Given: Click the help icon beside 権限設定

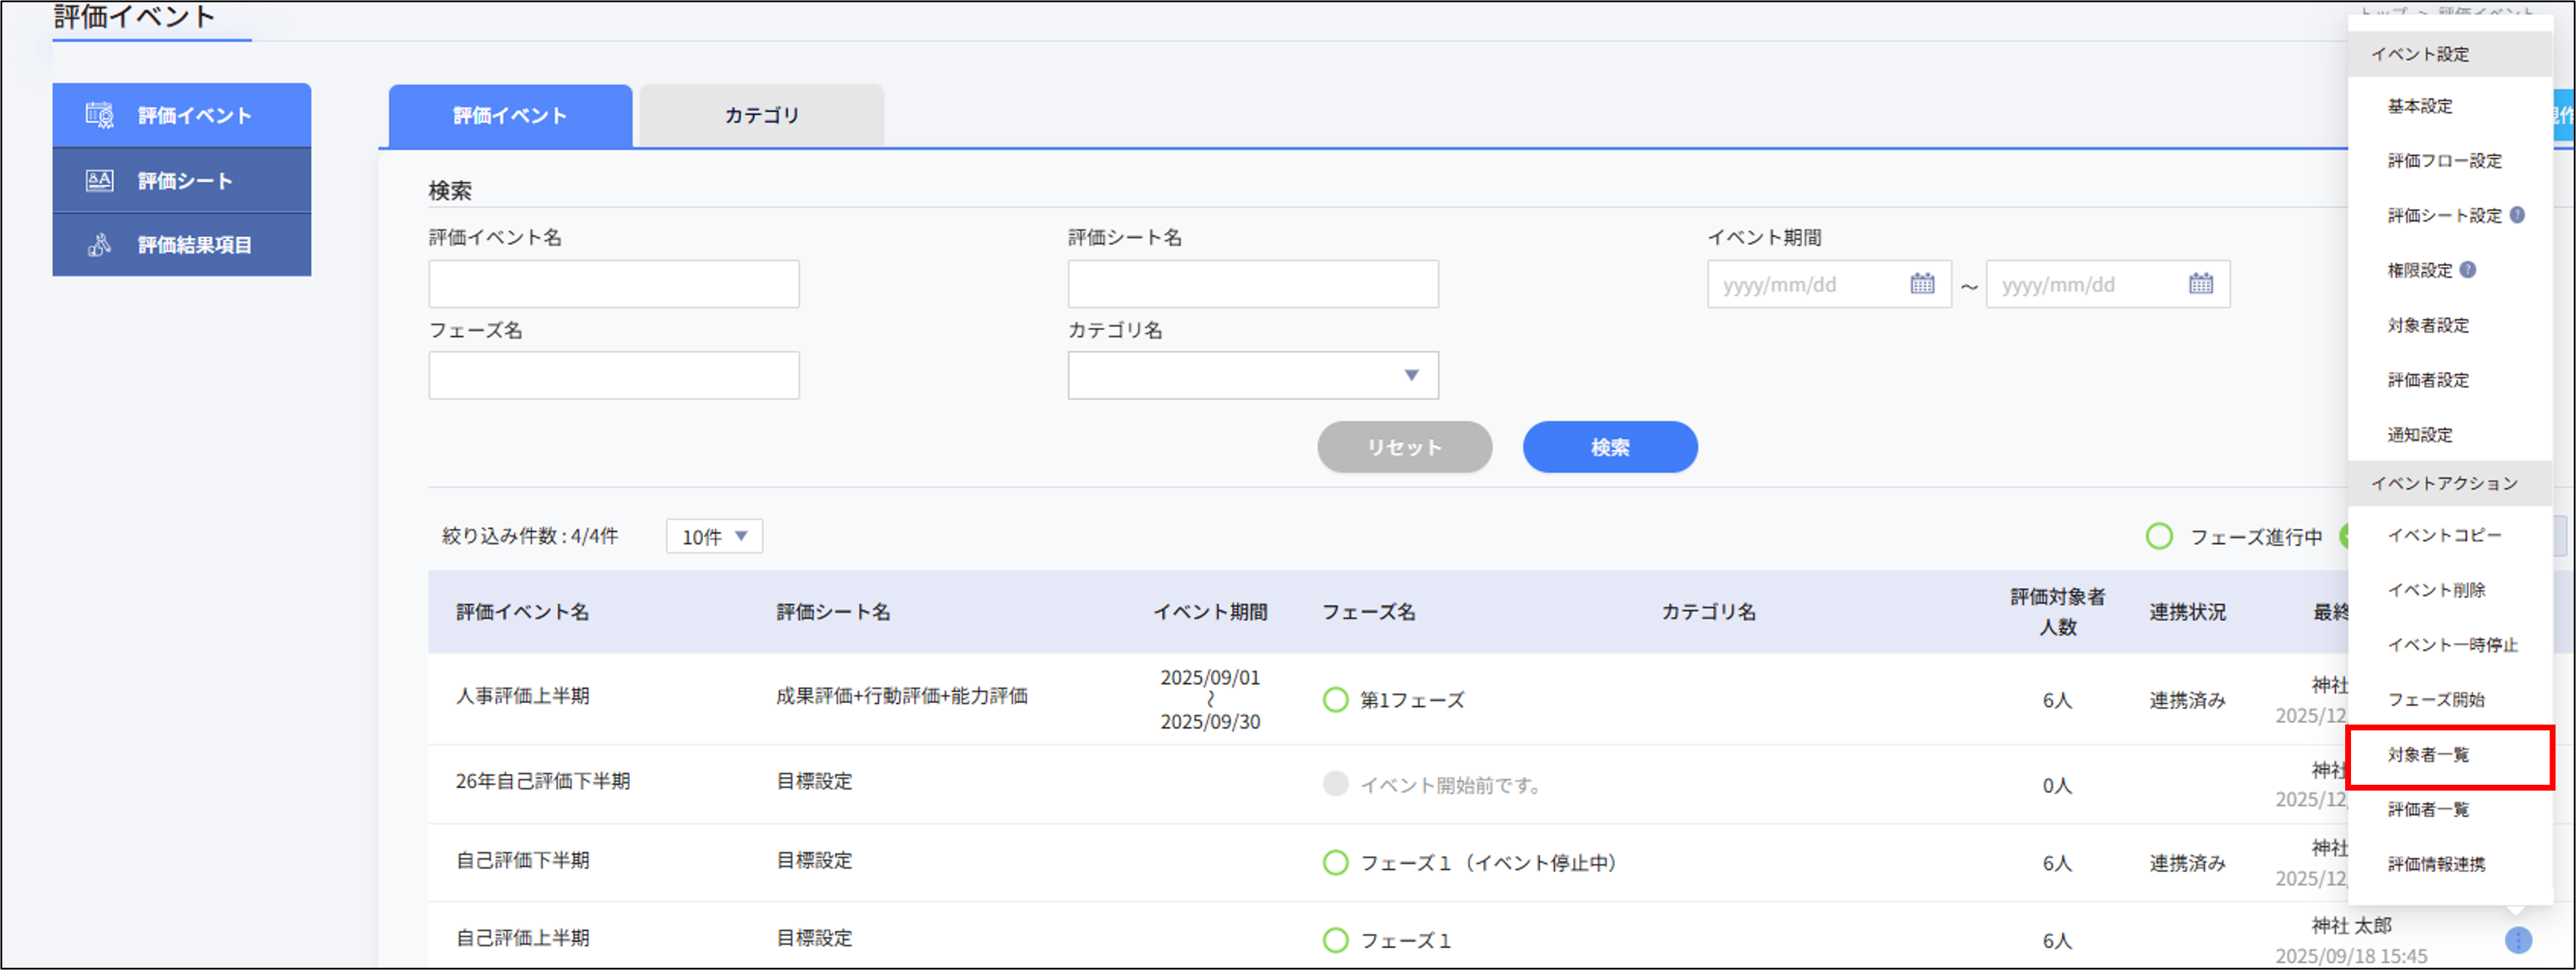Looking at the screenshot, I should [x=2468, y=269].
